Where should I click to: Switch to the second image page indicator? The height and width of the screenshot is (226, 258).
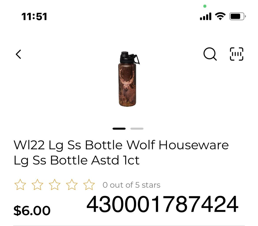click(x=137, y=129)
